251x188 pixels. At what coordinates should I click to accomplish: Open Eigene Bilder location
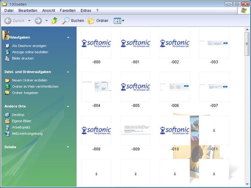pos(22,121)
